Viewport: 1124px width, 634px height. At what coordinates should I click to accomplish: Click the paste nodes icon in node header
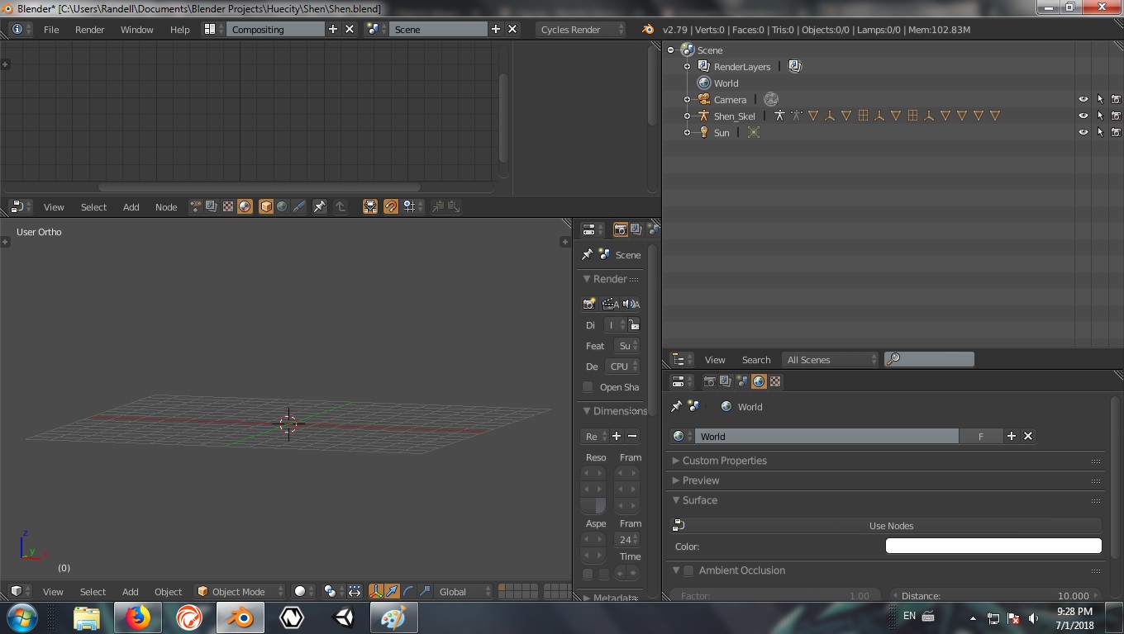tap(455, 206)
